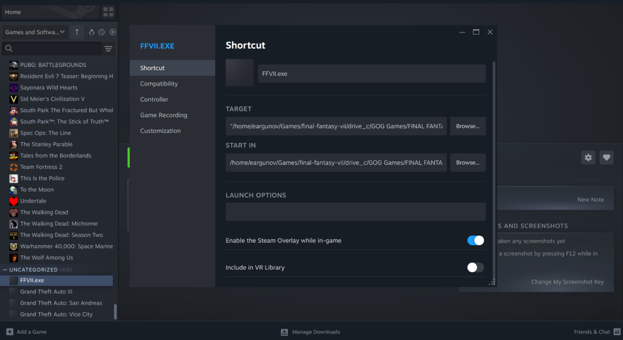Click the grid view icon beside Home
The height and width of the screenshot is (340, 623).
pos(108,12)
